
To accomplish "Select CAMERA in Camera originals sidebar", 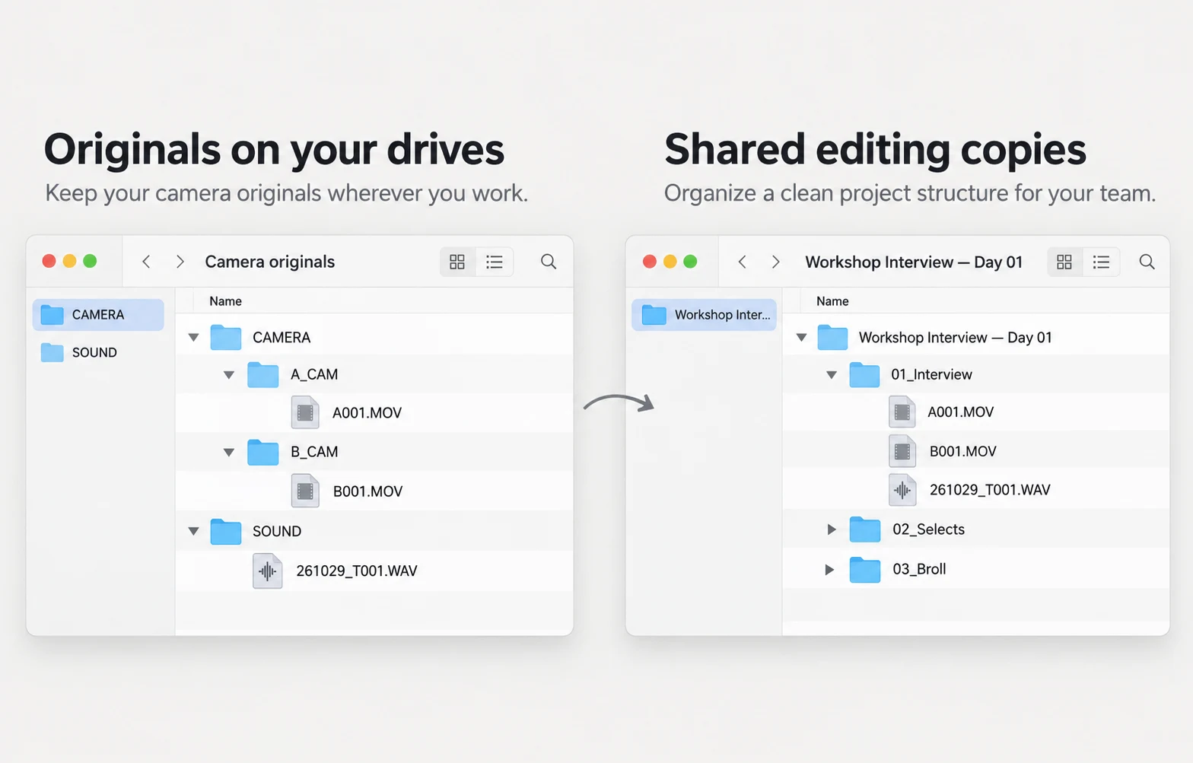I will tap(98, 314).
